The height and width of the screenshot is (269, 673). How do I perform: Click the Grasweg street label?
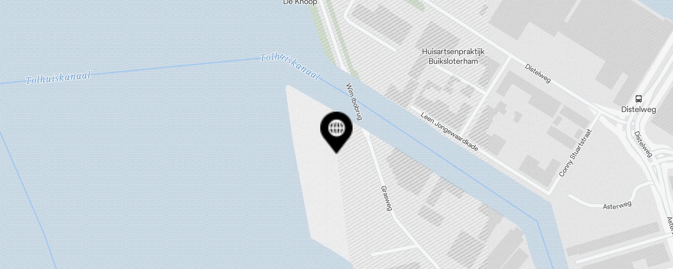click(387, 198)
